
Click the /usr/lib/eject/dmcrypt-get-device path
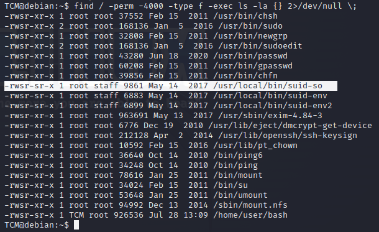pyautogui.click(x=290, y=126)
